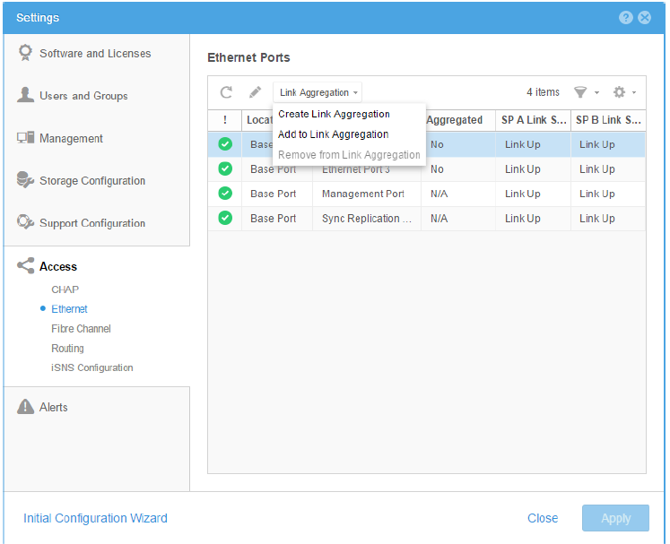Open the gear column settings icon
The image size is (670, 544).
619,92
